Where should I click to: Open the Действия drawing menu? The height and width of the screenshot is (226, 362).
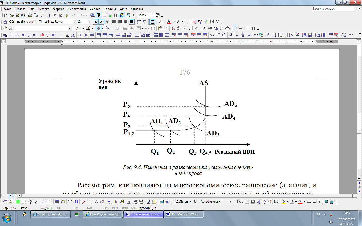(184, 202)
